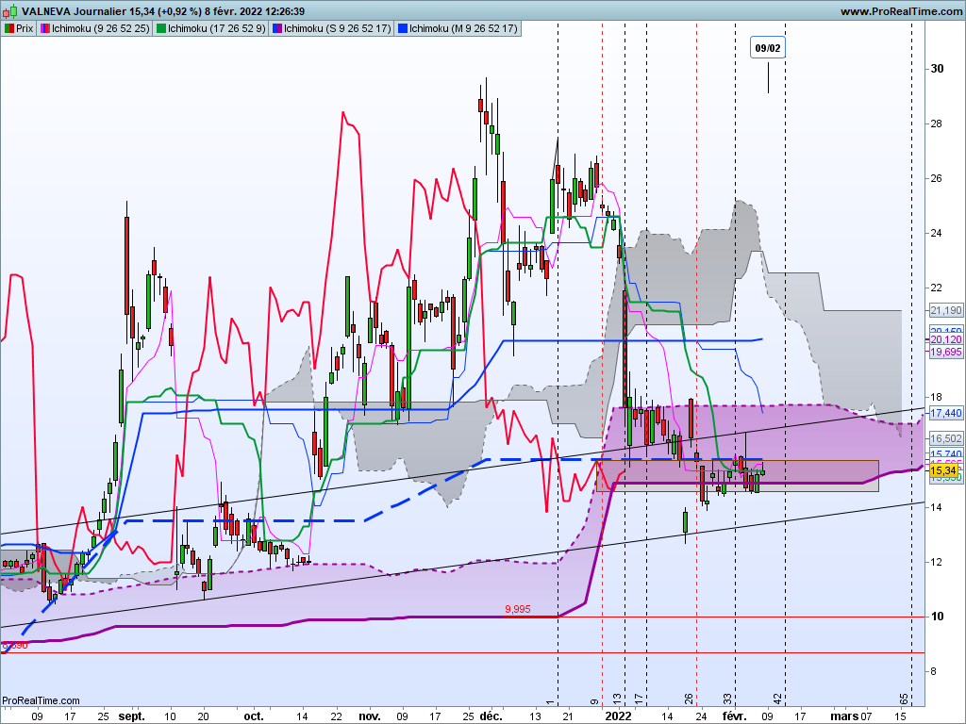Screen dimensions: 966x724
Task: Click green swatch of Ichimoku 17 26 52 9
Action: (x=160, y=28)
